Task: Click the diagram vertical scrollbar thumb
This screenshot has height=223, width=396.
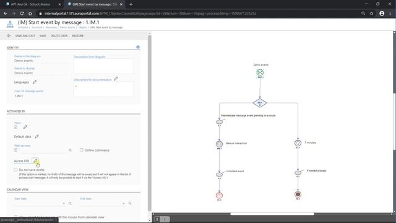Action: (x=394, y=122)
